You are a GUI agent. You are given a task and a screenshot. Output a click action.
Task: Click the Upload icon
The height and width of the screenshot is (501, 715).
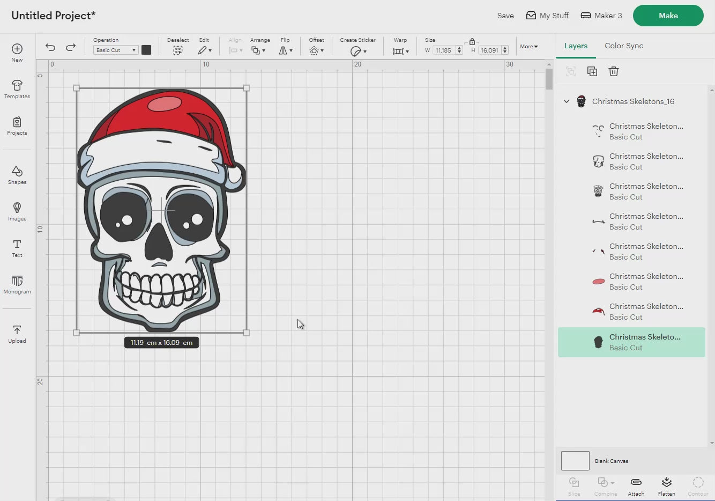(17, 334)
